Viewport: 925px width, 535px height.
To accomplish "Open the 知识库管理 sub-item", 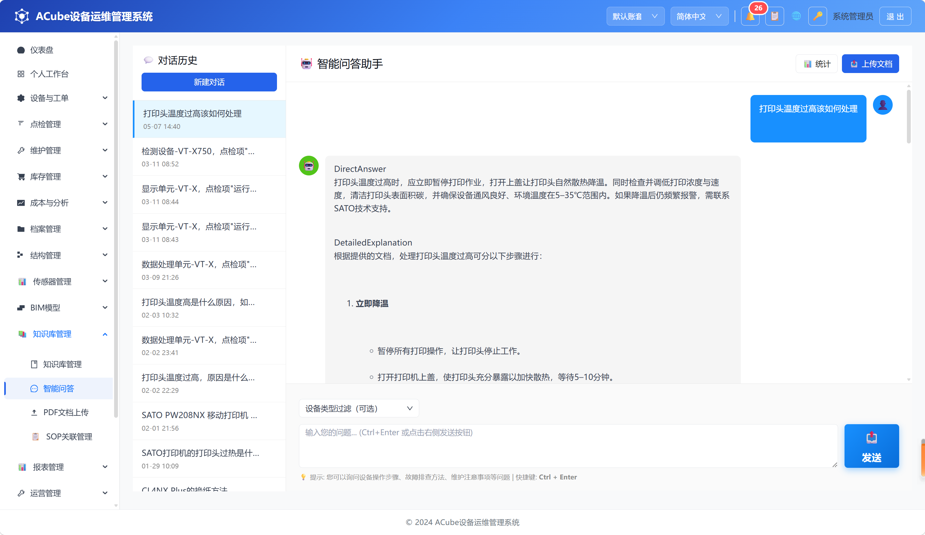I will (59, 364).
